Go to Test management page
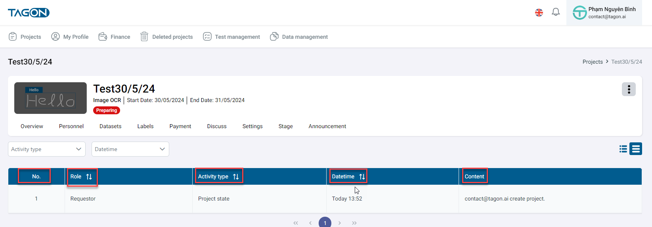The image size is (652, 227). (x=231, y=37)
